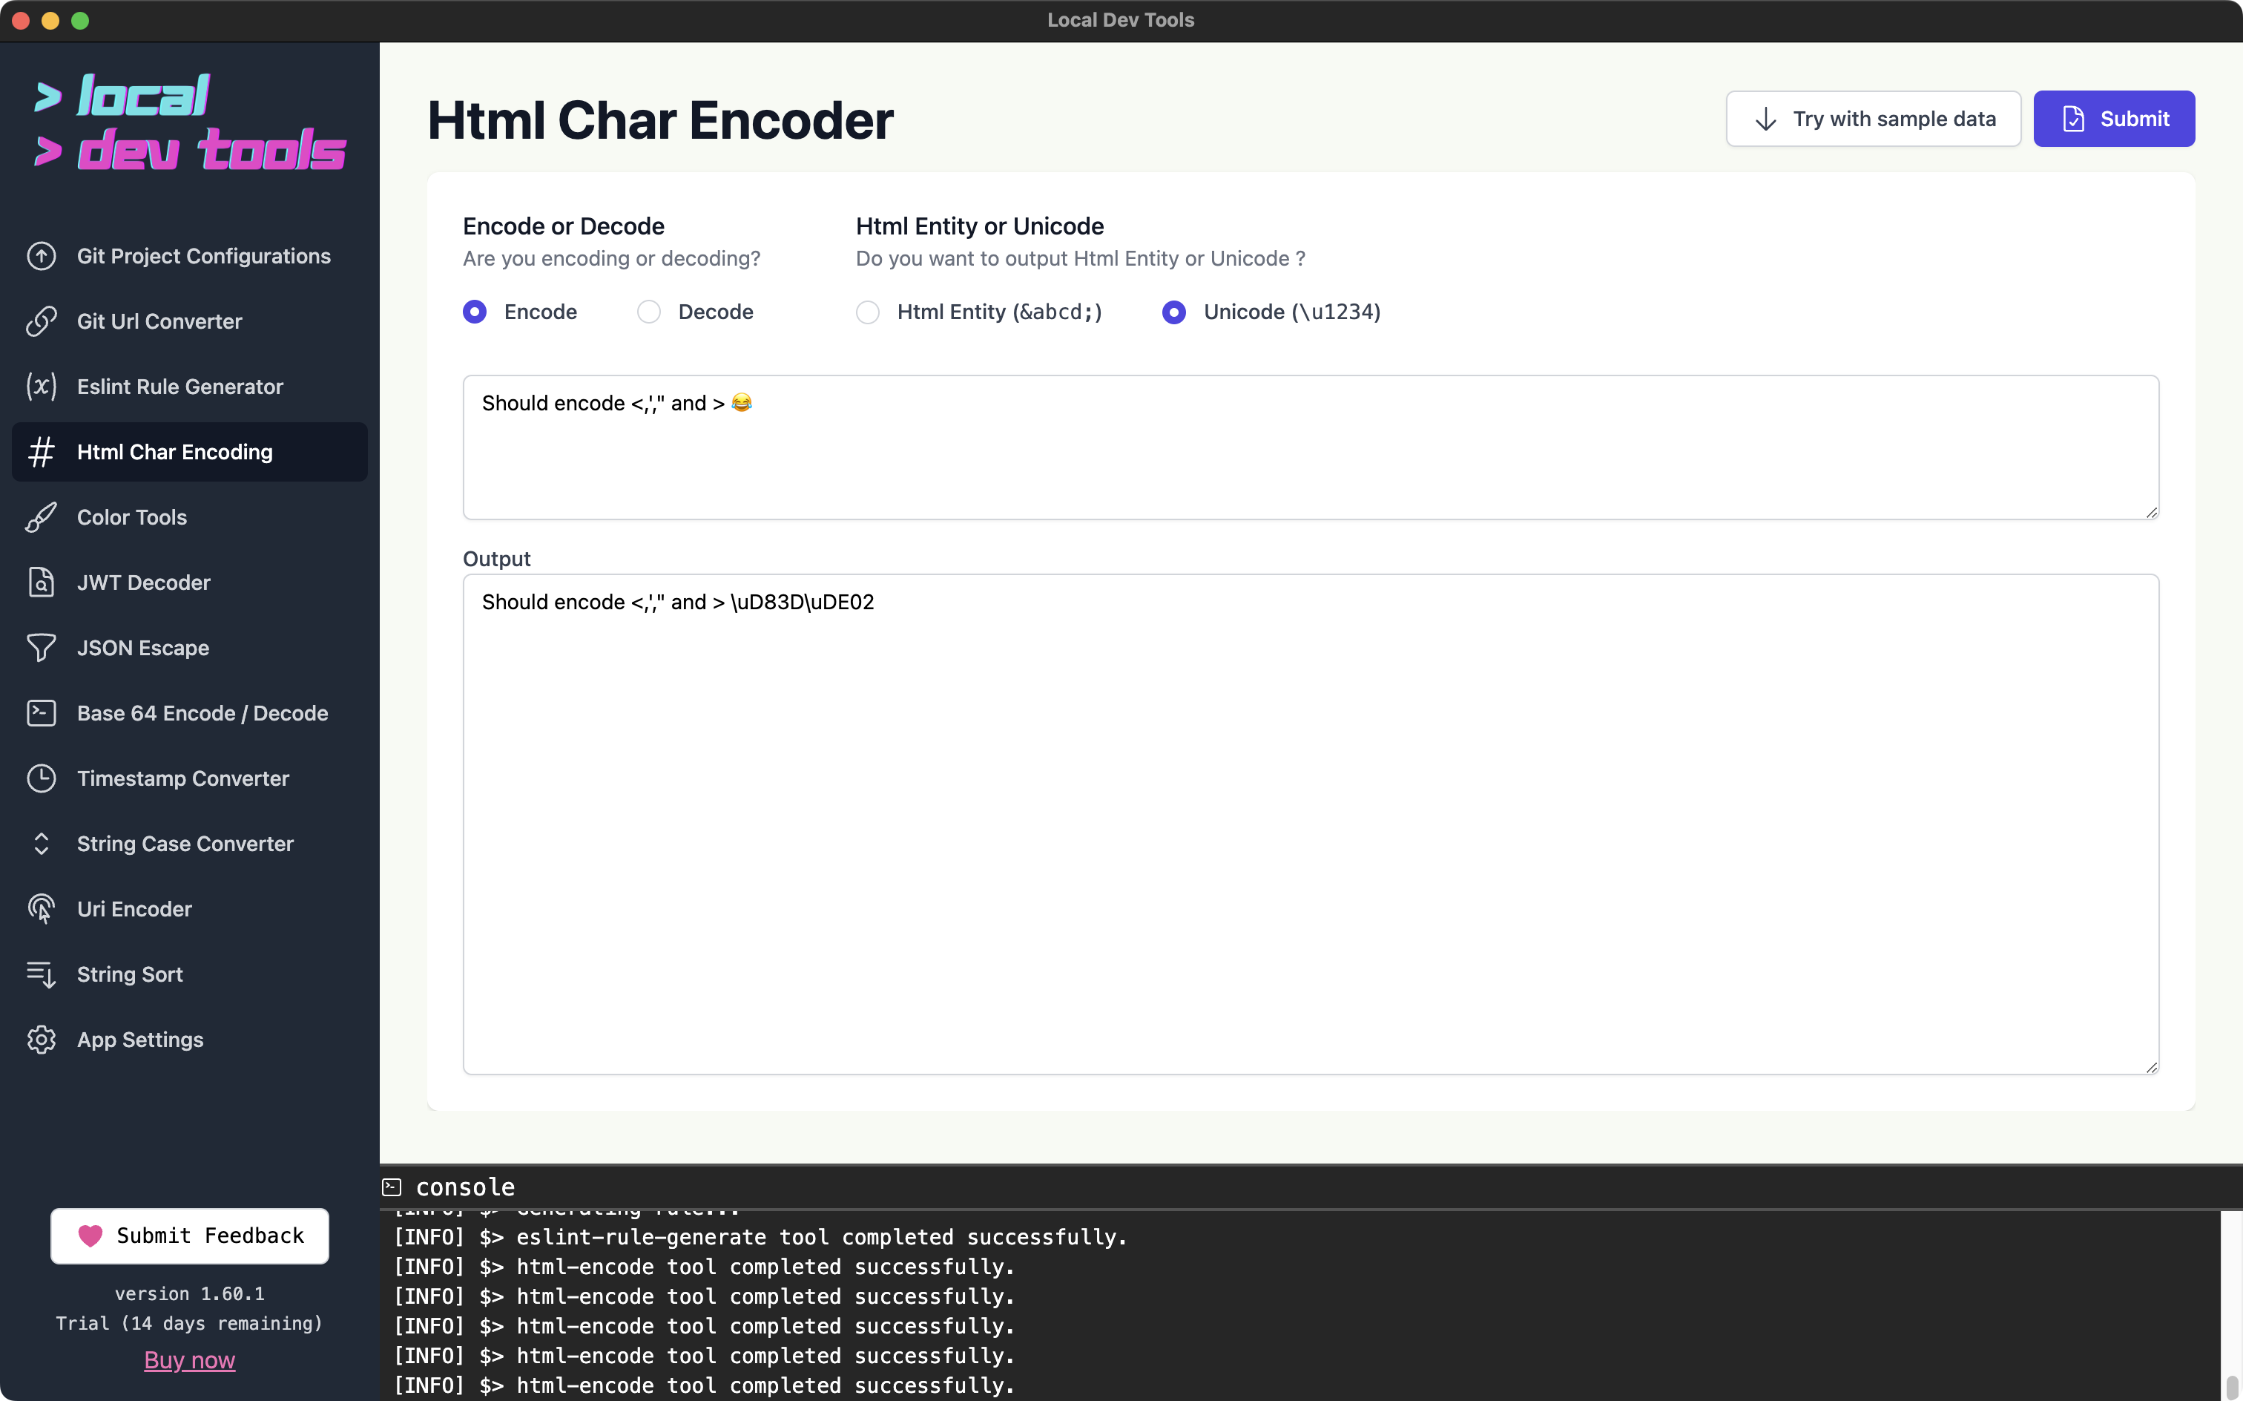This screenshot has width=2243, height=1401.
Task: Click the Timestamp Converter clock icon
Action: 42,778
